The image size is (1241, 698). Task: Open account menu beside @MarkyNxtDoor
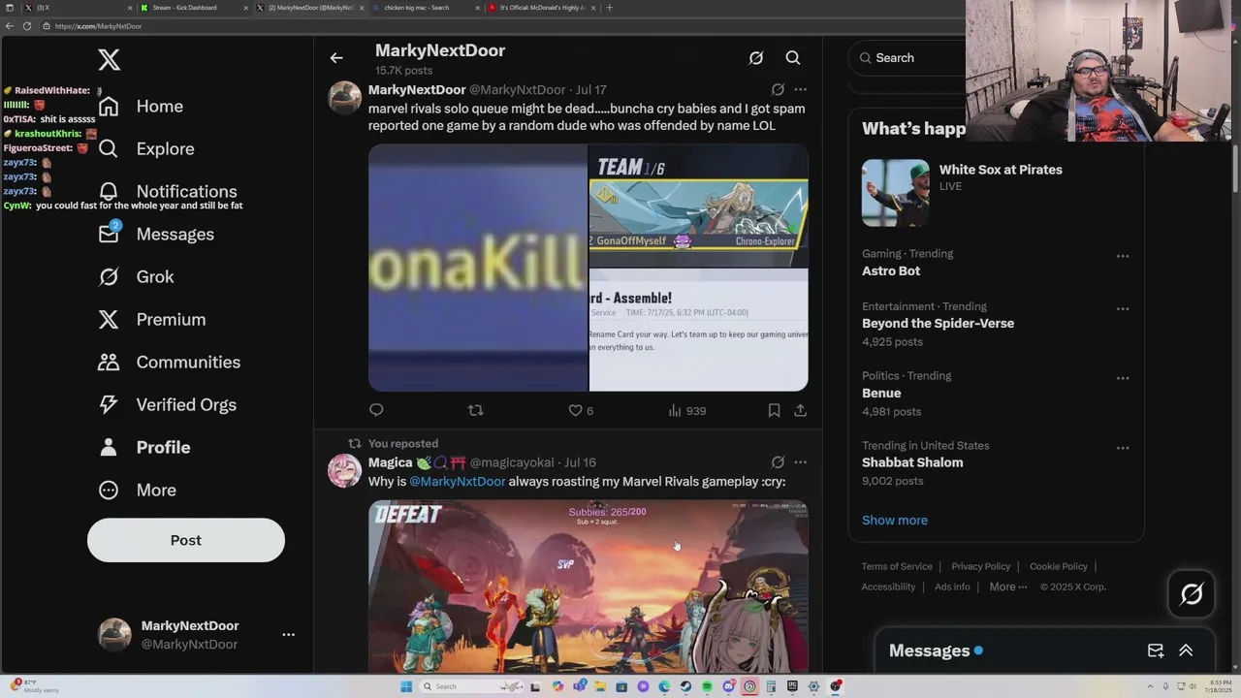pos(288,634)
